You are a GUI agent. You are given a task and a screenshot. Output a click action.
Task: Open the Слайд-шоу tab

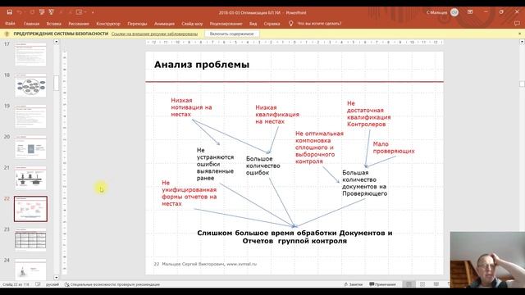(x=192, y=24)
